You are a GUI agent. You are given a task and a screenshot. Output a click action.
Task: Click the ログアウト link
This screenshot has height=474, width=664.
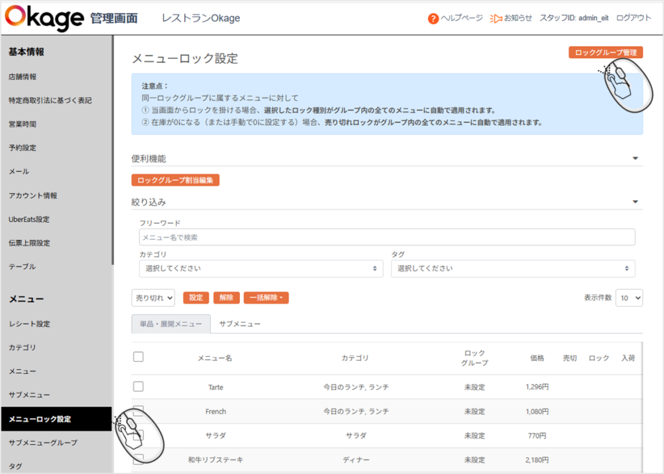634,18
